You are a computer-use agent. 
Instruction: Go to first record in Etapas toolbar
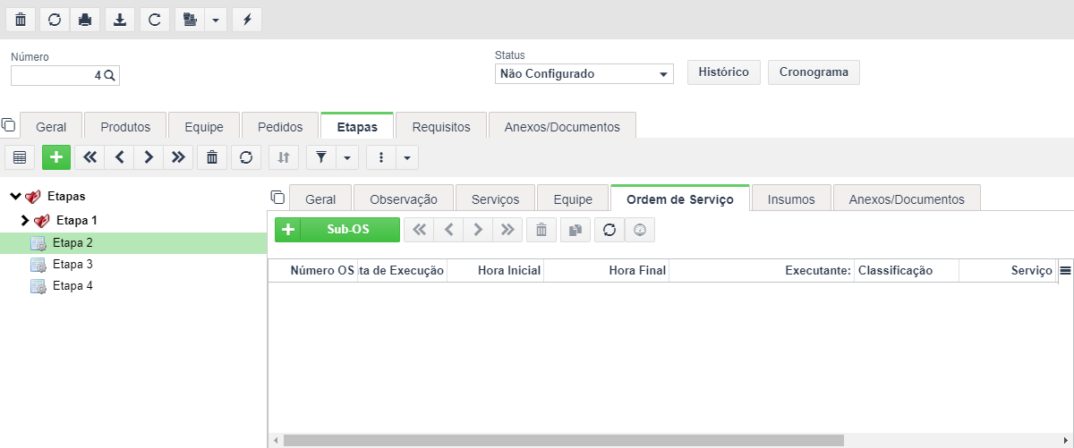coord(89,157)
